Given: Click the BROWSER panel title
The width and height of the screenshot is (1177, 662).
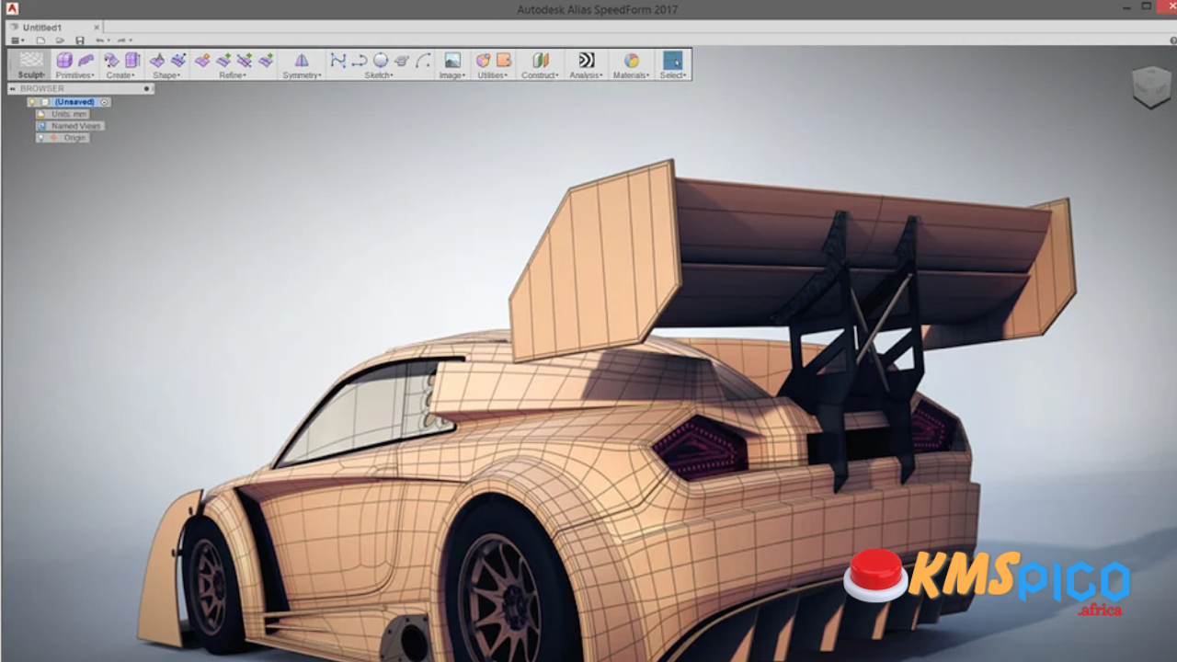Looking at the screenshot, I should 42,89.
